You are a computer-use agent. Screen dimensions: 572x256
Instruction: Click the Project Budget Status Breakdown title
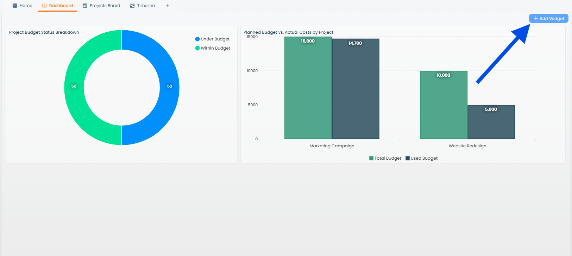pyautogui.click(x=44, y=32)
